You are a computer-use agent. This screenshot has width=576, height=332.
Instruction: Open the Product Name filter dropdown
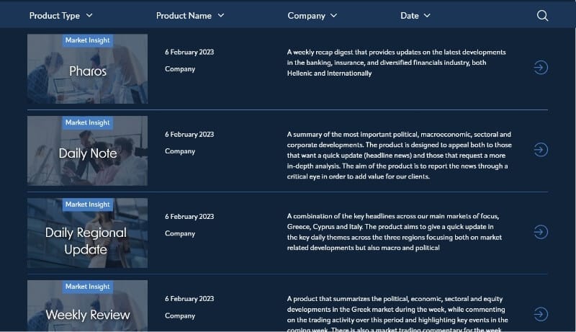coord(190,16)
